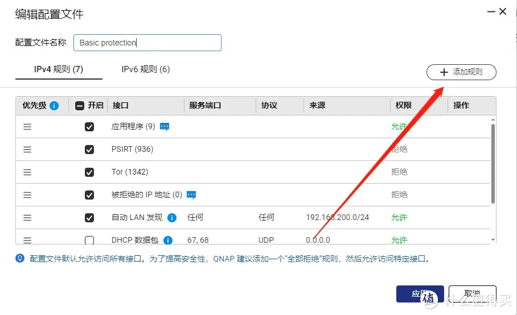Grab the drag handle of DHCP 数据包 row
This screenshot has width=517, height=315.
27,241
